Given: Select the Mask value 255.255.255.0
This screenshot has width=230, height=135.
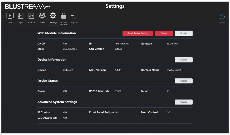Looking at the screenshot, I should (x=70, y=49).
